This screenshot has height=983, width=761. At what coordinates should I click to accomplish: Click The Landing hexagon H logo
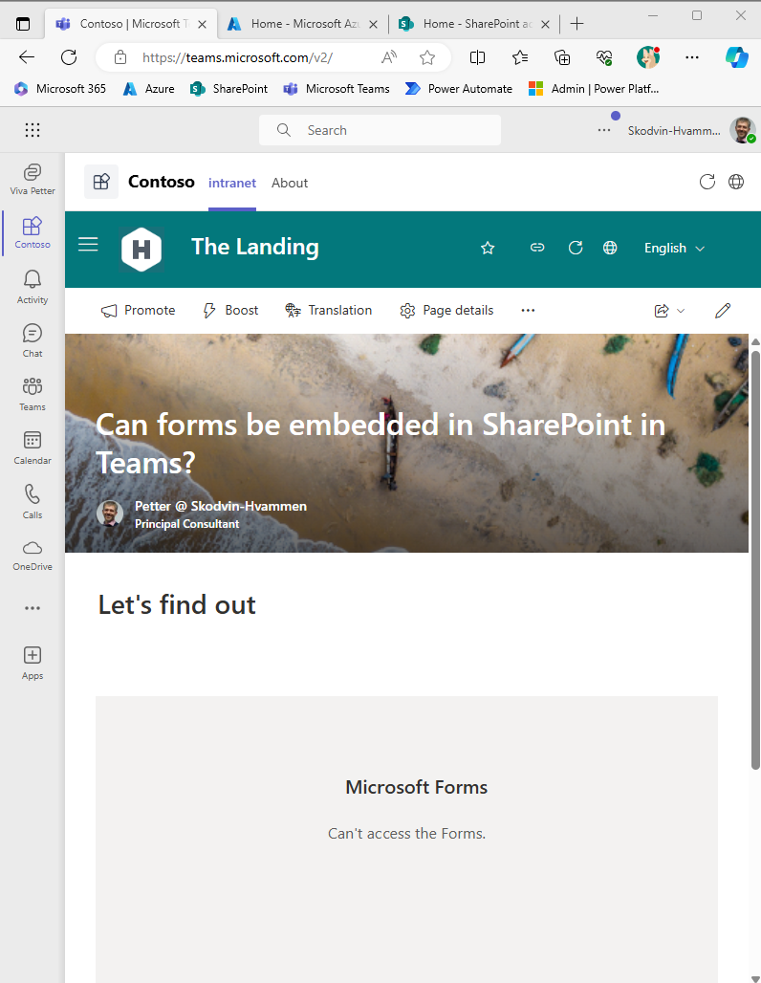pyautogui.click(x=141, y=249)
